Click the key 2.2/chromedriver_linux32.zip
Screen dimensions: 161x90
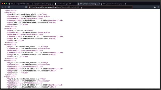27,46
